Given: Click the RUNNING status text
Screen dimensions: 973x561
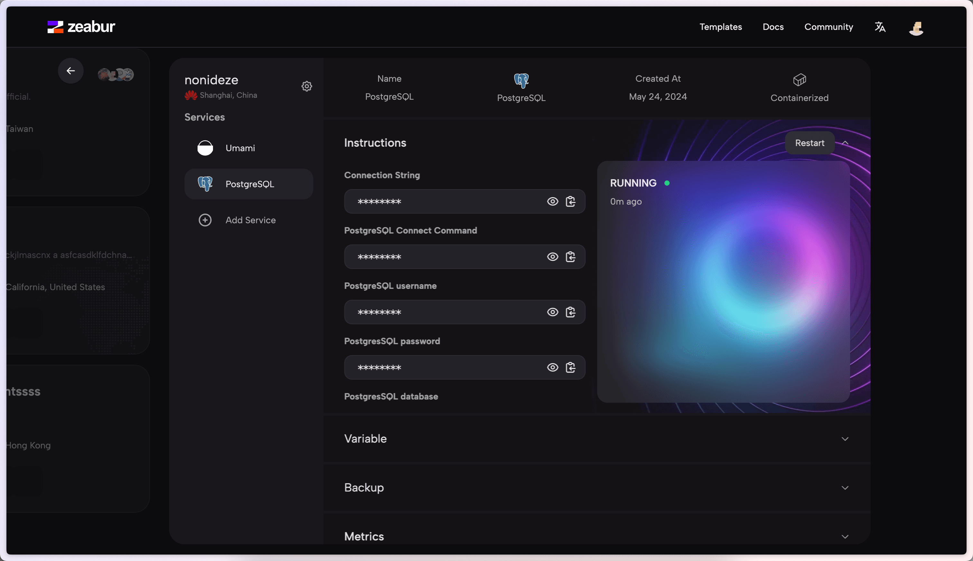Looking at the screenshot, I should 633,183.
